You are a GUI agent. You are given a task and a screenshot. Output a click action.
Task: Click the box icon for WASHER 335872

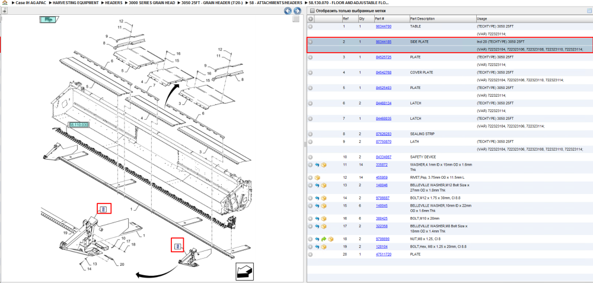pos(324,165)
